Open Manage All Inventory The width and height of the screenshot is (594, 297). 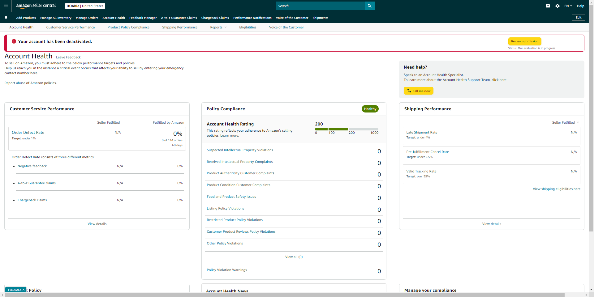coord(56,18)
